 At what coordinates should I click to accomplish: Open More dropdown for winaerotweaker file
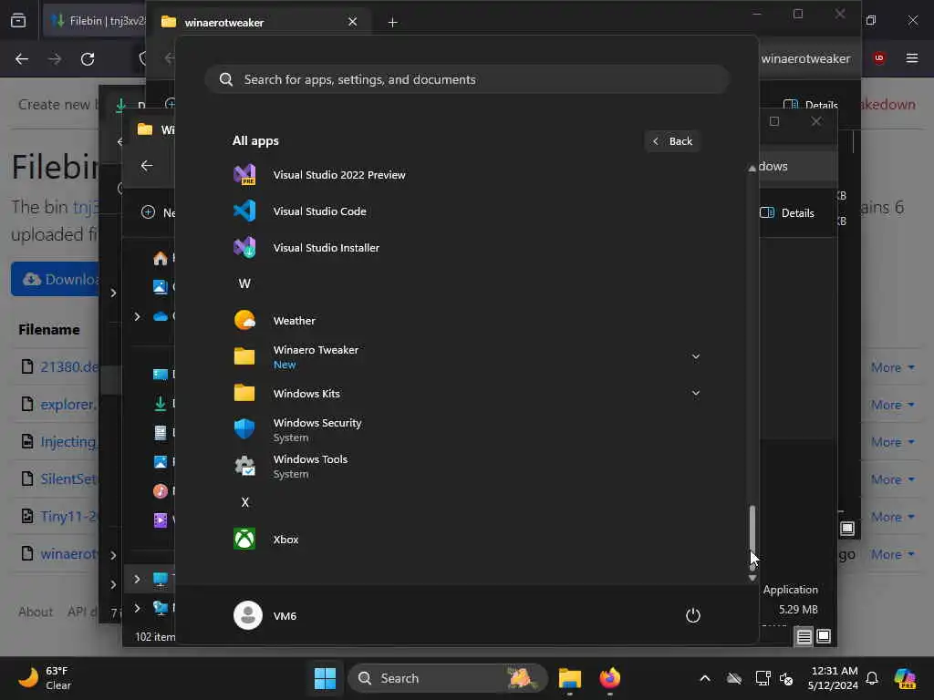coord(892,555)
